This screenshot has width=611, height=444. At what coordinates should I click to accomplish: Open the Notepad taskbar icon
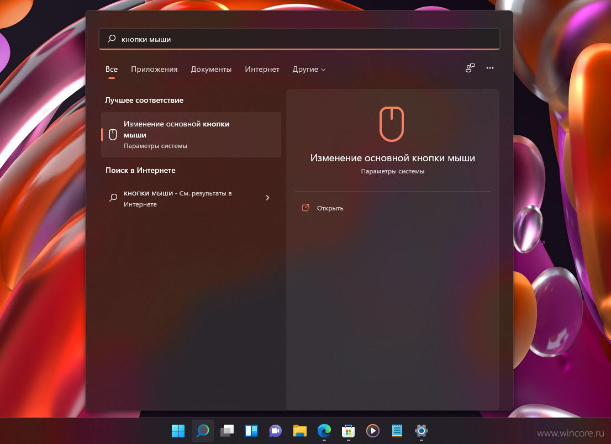pos(397,431)
